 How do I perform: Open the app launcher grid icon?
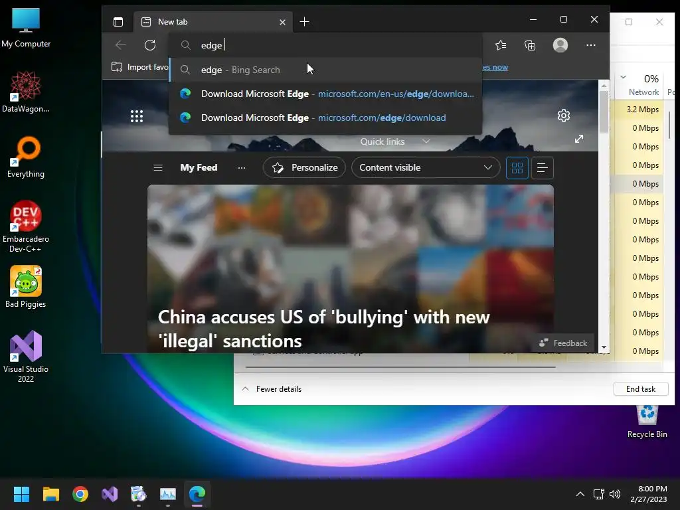pyautogui.click(x=137, y=116)
